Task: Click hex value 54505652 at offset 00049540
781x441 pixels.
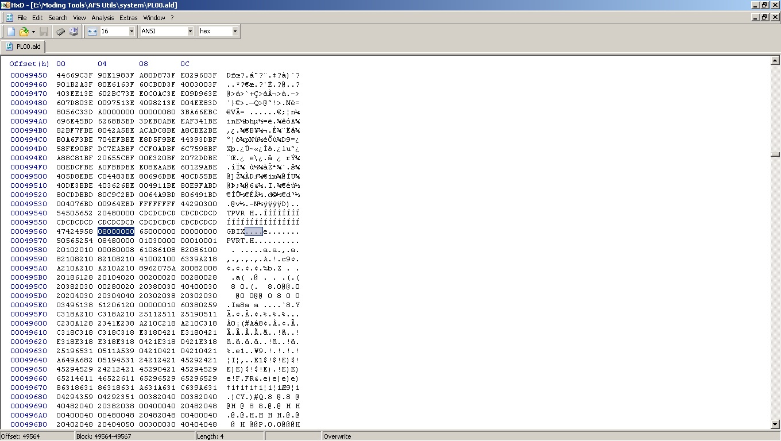Action: 75,213
